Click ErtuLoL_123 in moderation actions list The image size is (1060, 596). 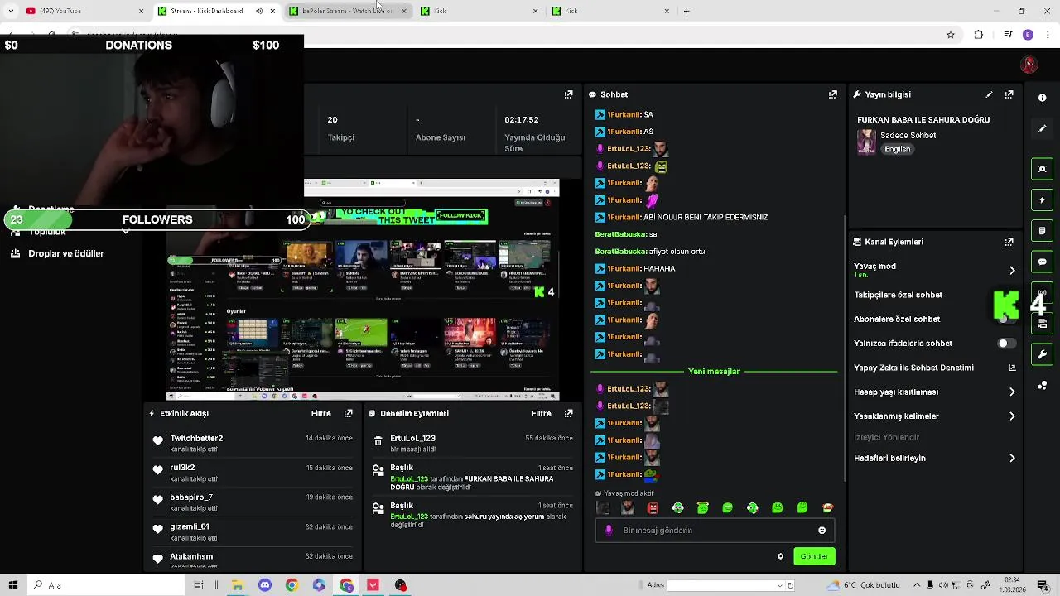pos(412,439)
